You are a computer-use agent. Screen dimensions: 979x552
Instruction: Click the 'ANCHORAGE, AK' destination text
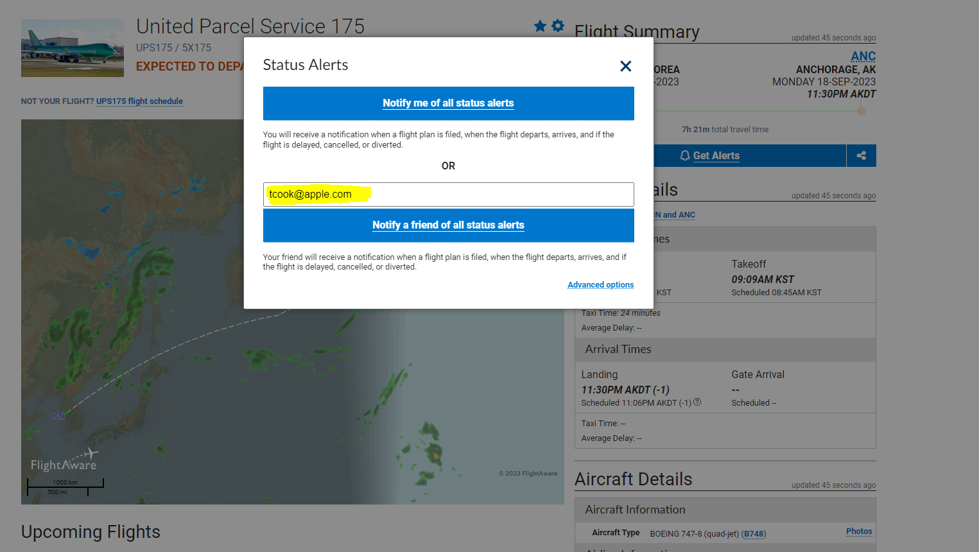tap(836, 70)
